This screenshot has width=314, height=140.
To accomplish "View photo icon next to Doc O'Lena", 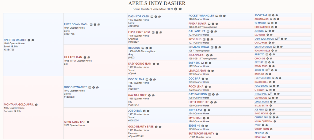I will (147, 80).
